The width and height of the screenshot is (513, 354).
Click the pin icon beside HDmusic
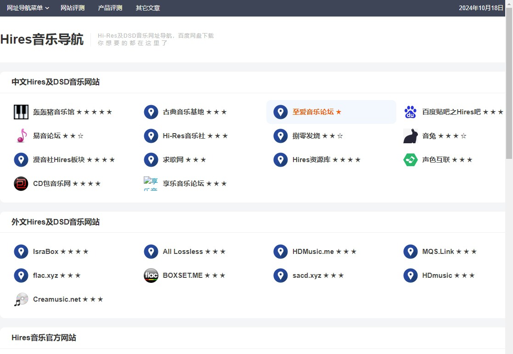pos(410,275)
